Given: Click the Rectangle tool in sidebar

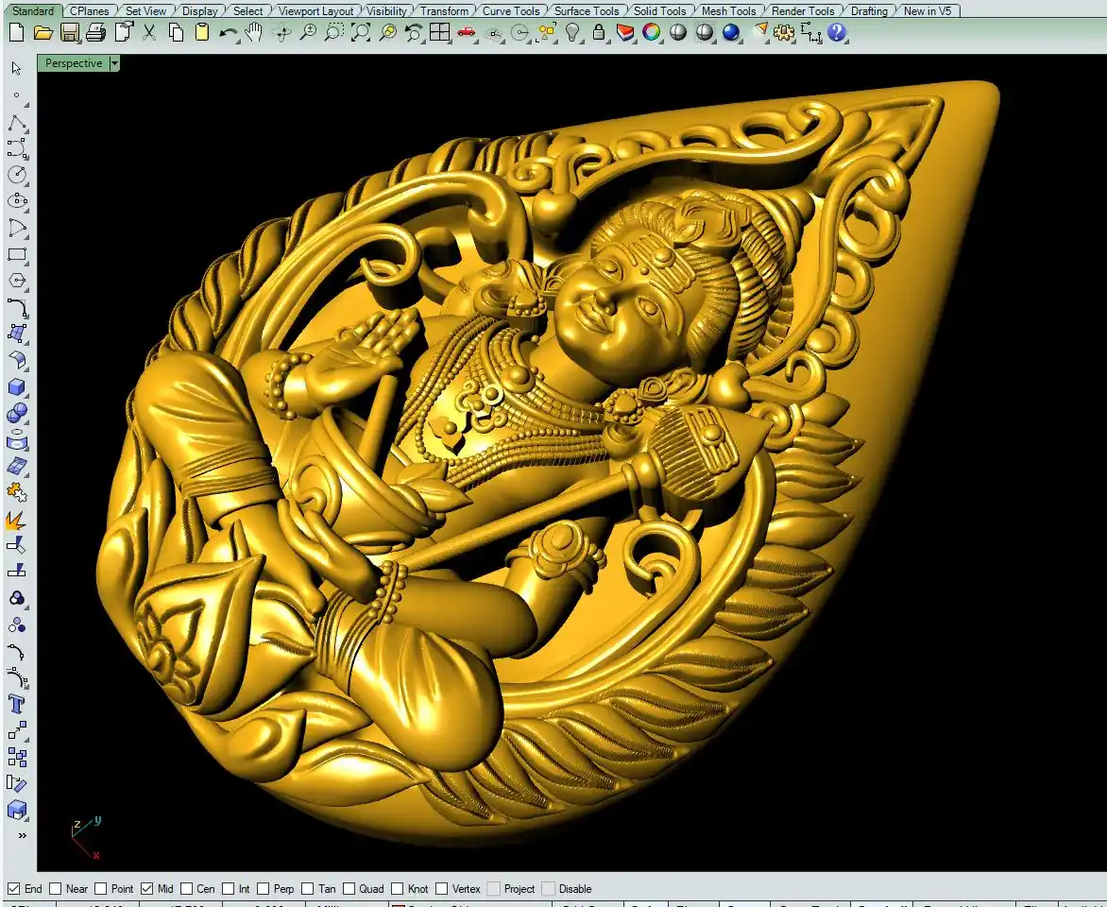Looking at the screenshot, I should click(17, 255).
